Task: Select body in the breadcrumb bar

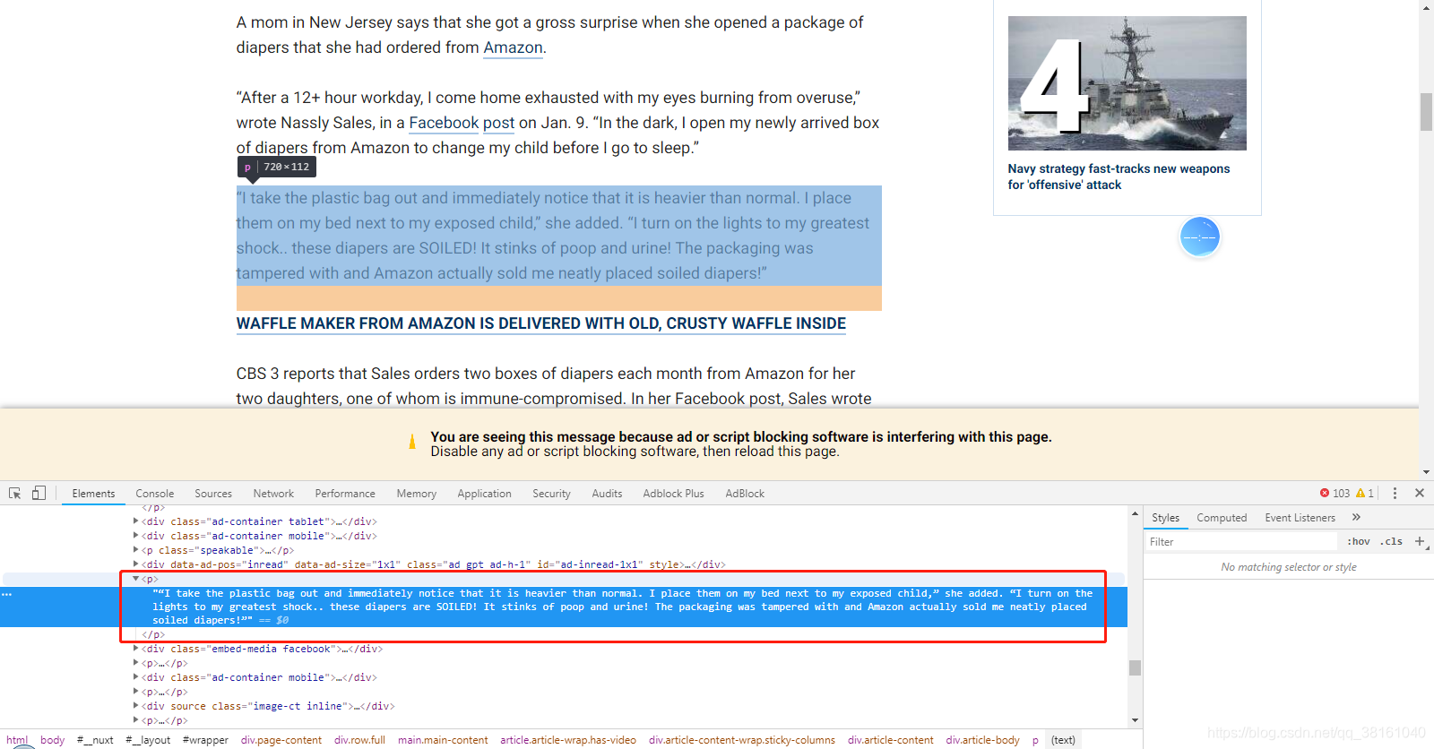Action: 52,740
